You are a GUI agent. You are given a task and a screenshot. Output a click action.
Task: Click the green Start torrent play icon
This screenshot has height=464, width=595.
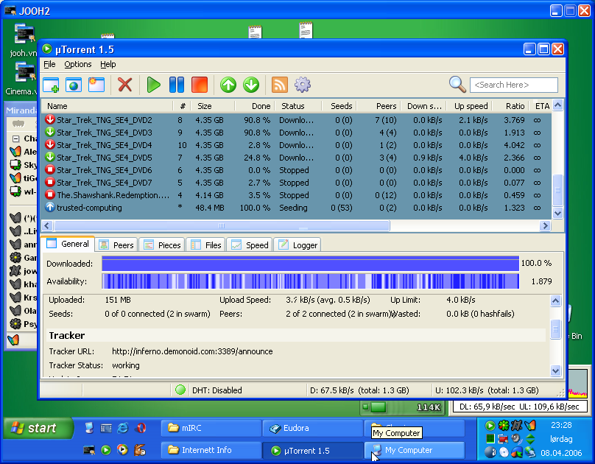click(153, 85)
